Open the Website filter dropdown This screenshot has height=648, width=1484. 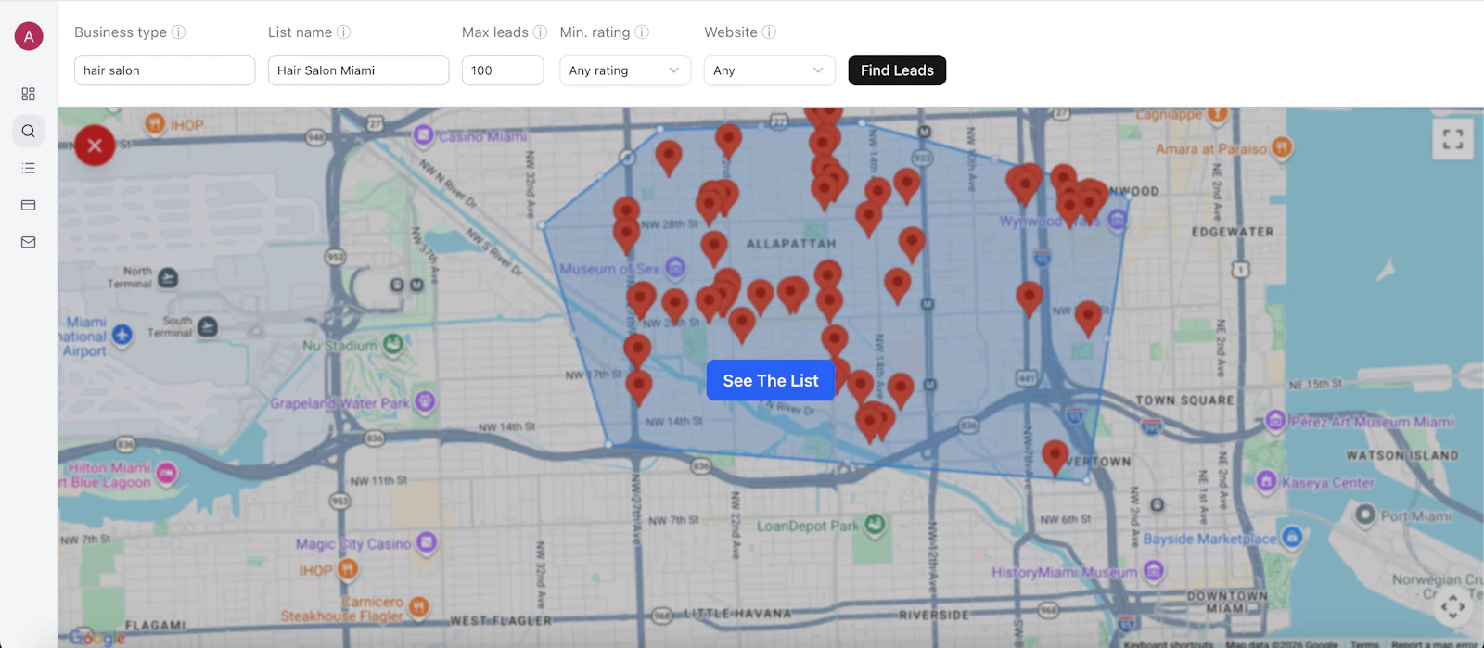770,70
